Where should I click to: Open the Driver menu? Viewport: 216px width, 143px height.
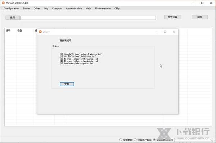click(26, 8)
